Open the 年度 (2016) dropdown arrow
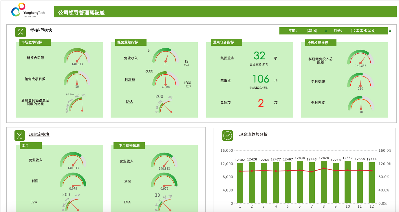Image resolution: width=399 pixels, height=212 pixels. tap(326, 31)
